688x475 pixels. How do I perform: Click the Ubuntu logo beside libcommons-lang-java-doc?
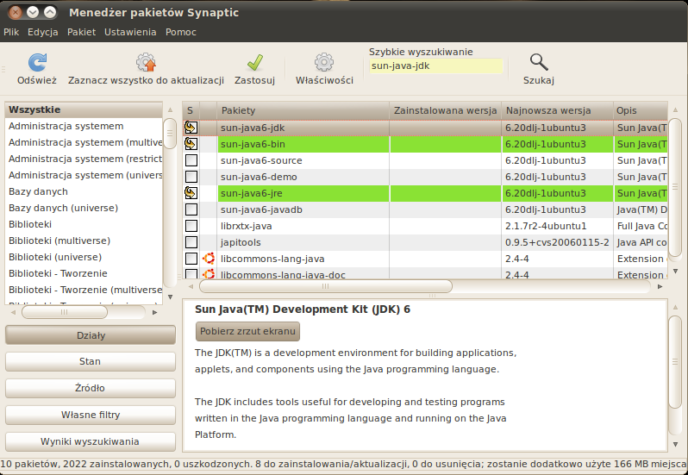coord(209,274)
